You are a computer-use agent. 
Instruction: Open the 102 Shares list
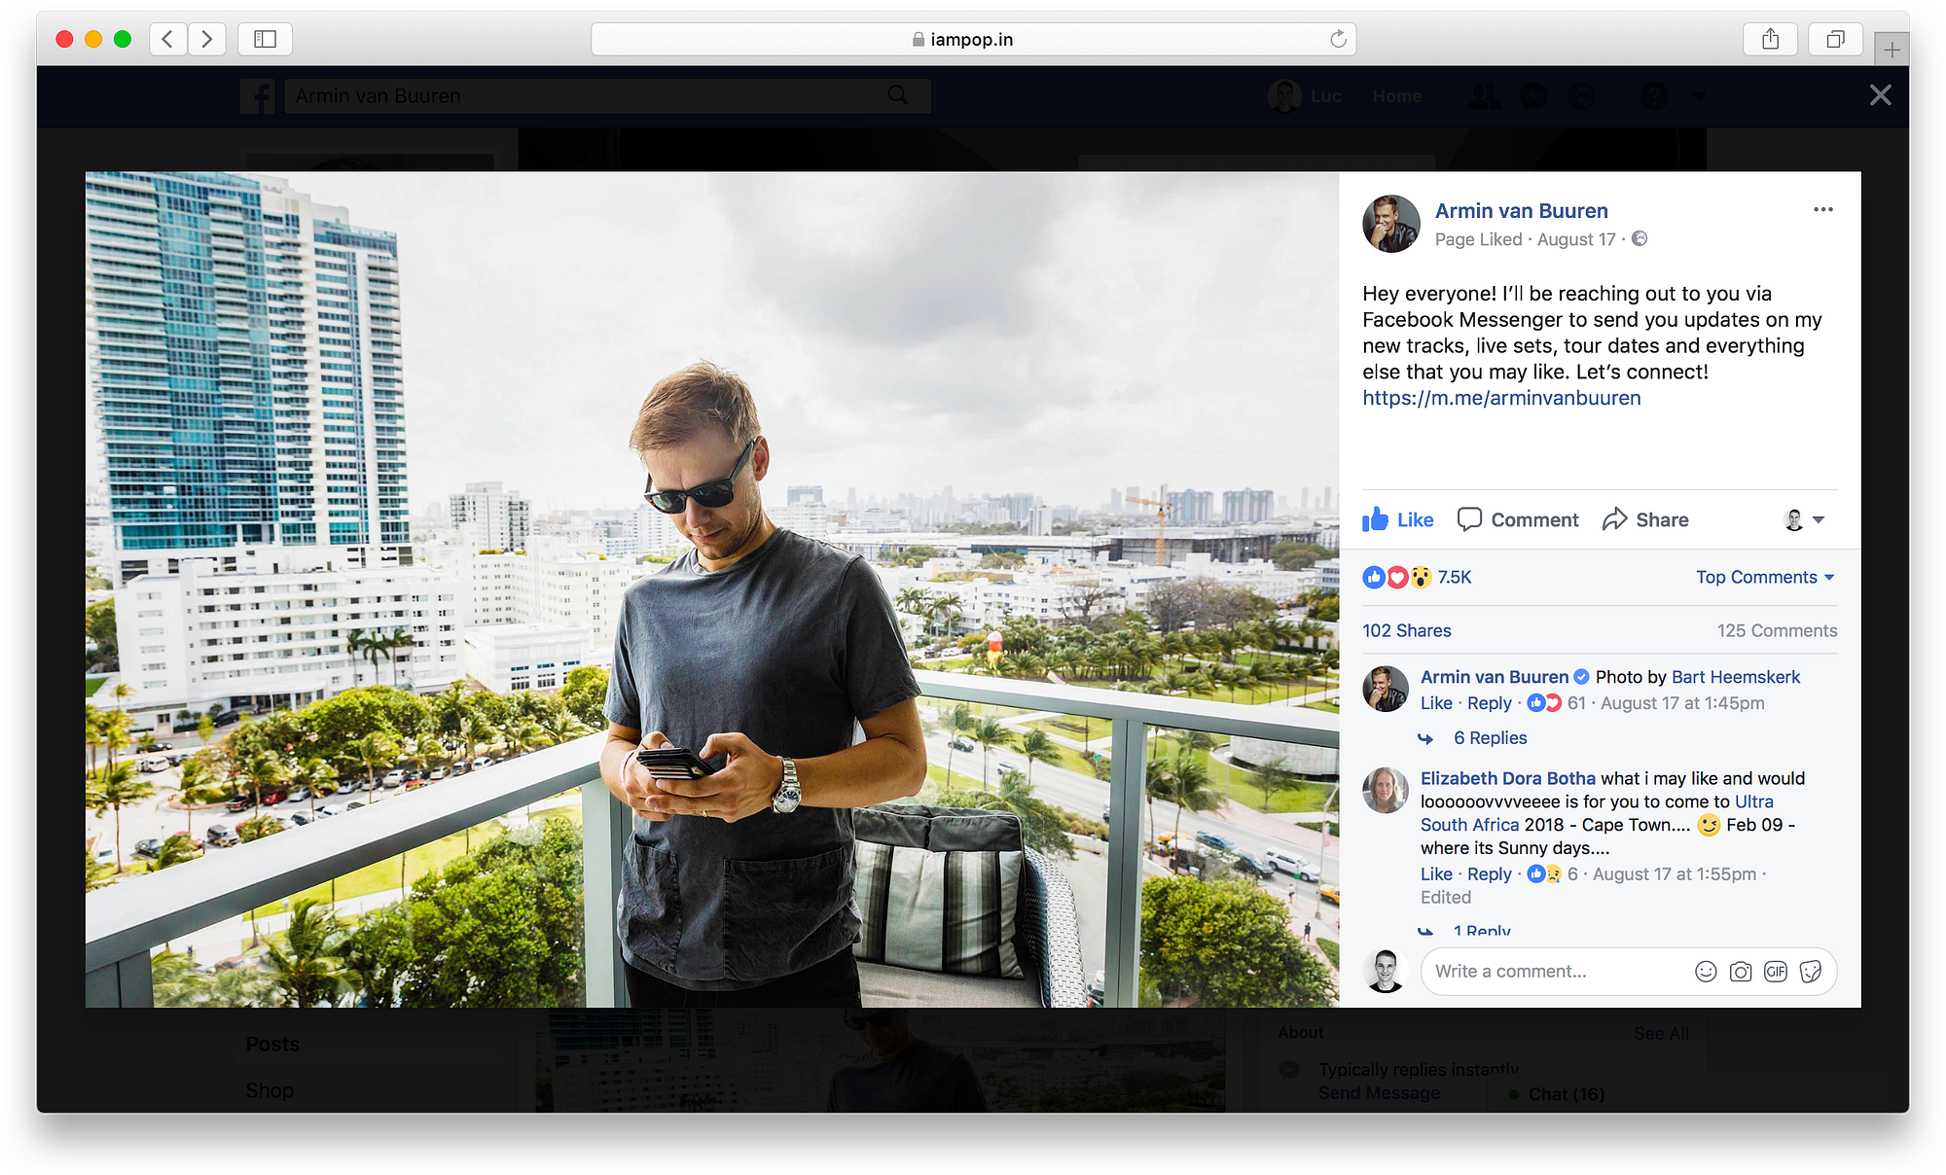click(1406, 630)
